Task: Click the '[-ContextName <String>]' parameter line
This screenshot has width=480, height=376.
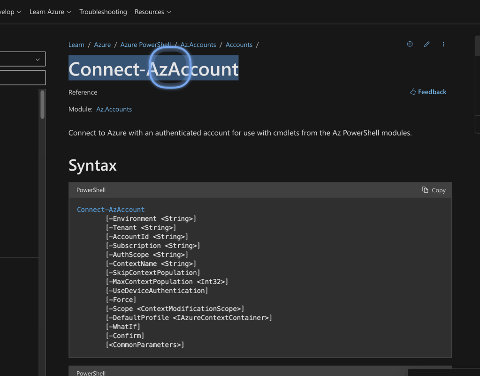Action: (151, 264)
